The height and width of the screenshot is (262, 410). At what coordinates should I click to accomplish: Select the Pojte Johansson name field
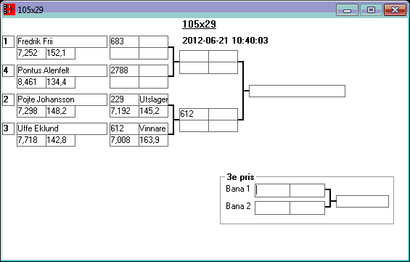coord(62,100)
